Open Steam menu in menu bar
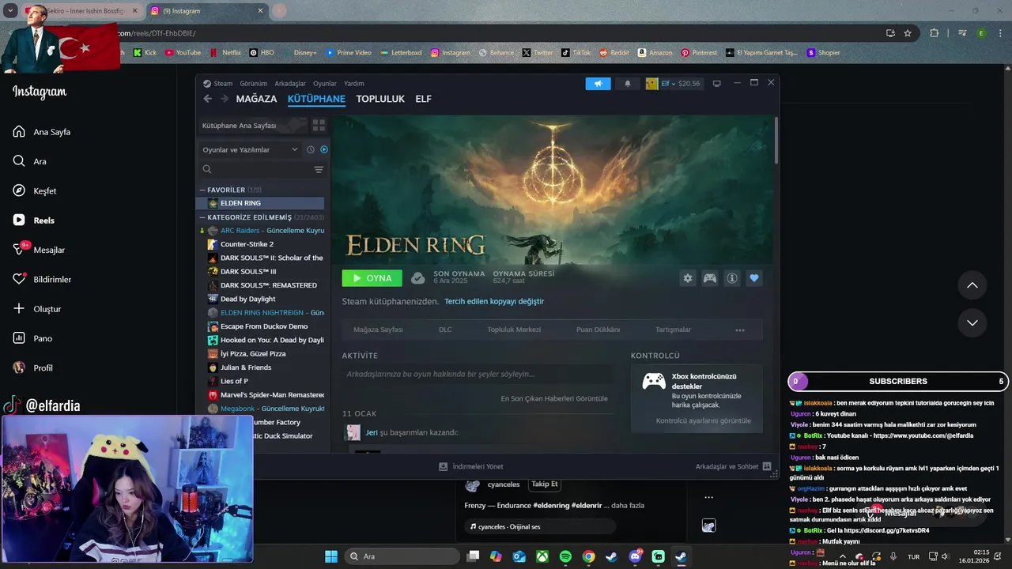This screenshot has height=569, width=1012. [218, 83]
